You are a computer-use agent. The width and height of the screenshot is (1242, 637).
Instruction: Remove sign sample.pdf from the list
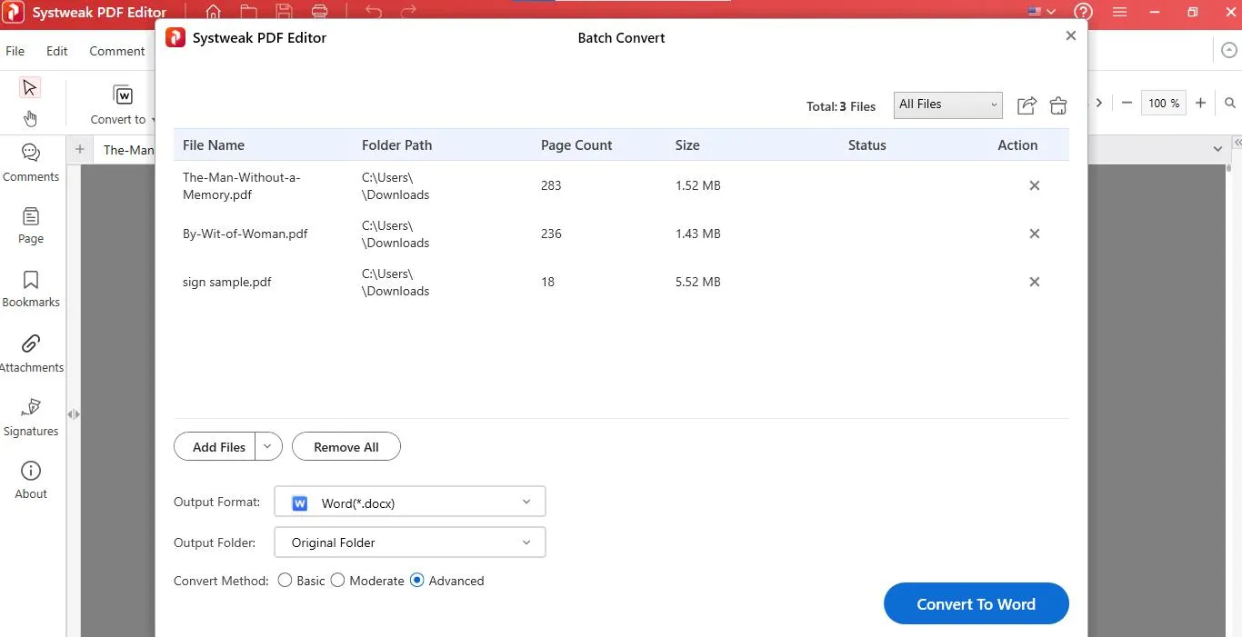tap(1034, 282)
